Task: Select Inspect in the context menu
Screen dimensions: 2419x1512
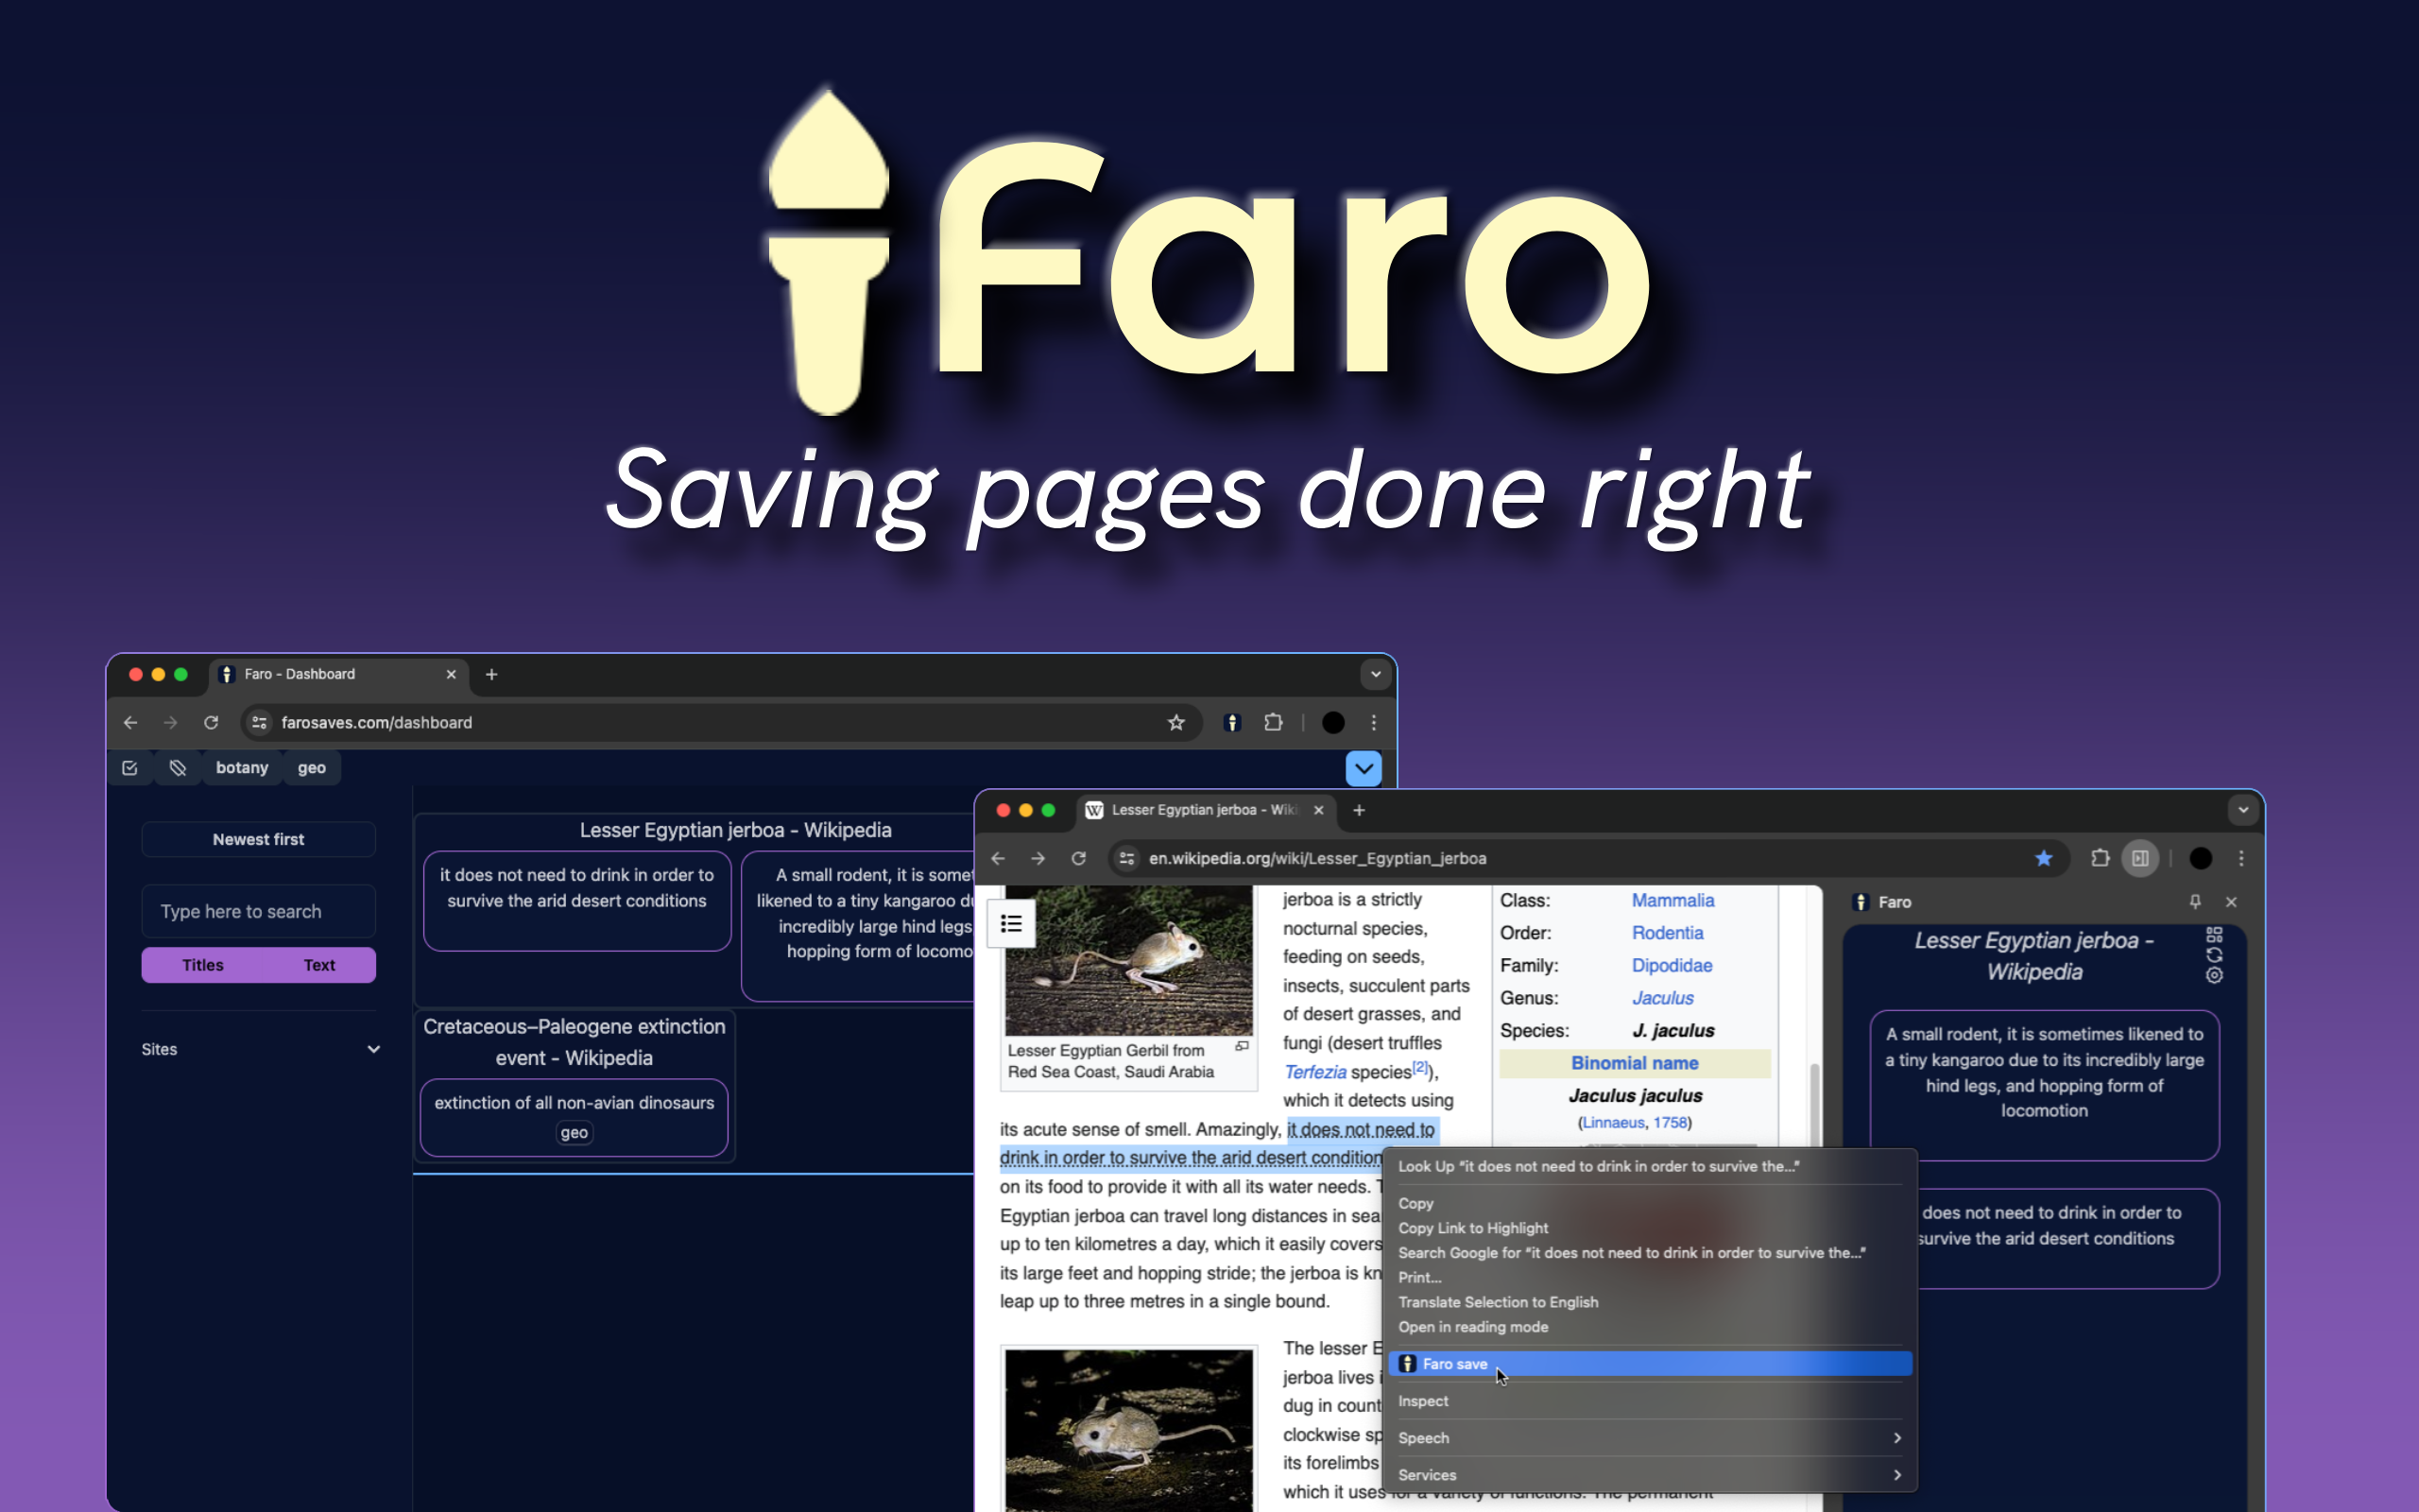Action: [1649, 1401]
